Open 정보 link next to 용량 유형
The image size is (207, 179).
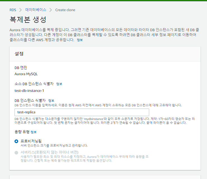click(34, 132)
